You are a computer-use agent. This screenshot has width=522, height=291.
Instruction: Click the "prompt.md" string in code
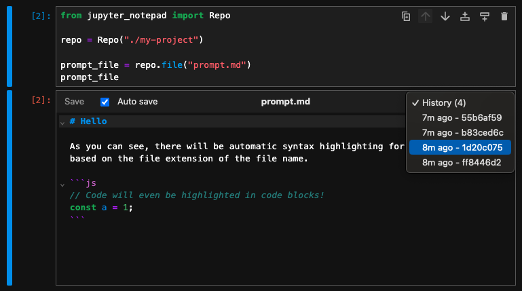pos(217,65)
